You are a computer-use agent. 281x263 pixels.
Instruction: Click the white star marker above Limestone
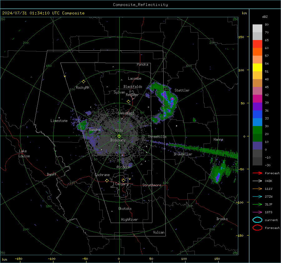coord(59,118)
